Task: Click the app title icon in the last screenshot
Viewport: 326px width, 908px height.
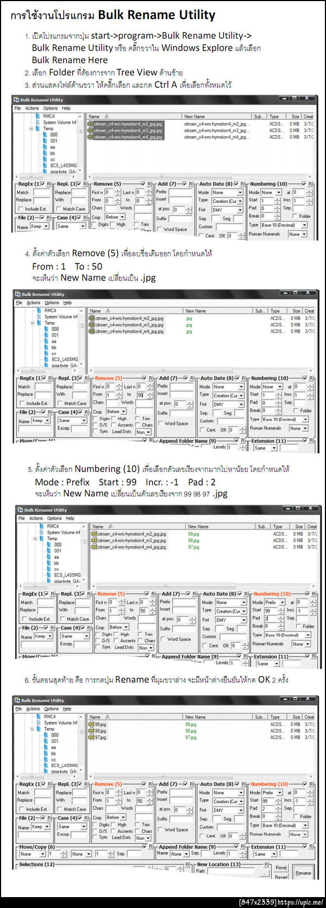Action: [16, 701]
